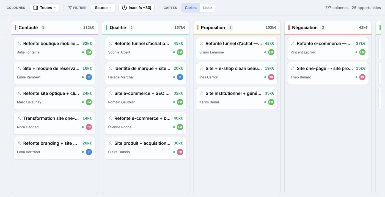Screen dimensions: 385x197
Task: Select the Nora Haddad contact name
Action: coord(28,127)
